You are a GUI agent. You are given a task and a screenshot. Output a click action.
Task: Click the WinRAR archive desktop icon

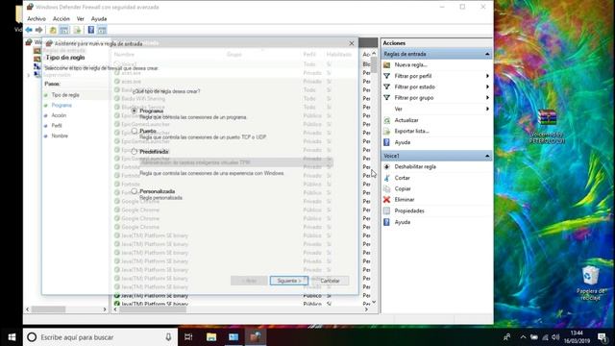547,126
